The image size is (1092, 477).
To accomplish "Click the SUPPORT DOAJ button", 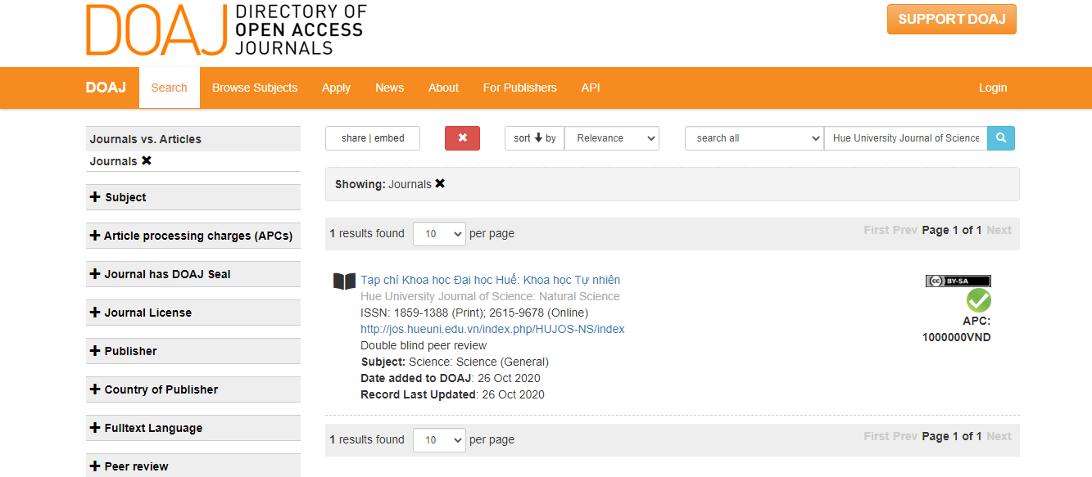I will (951, 19).
